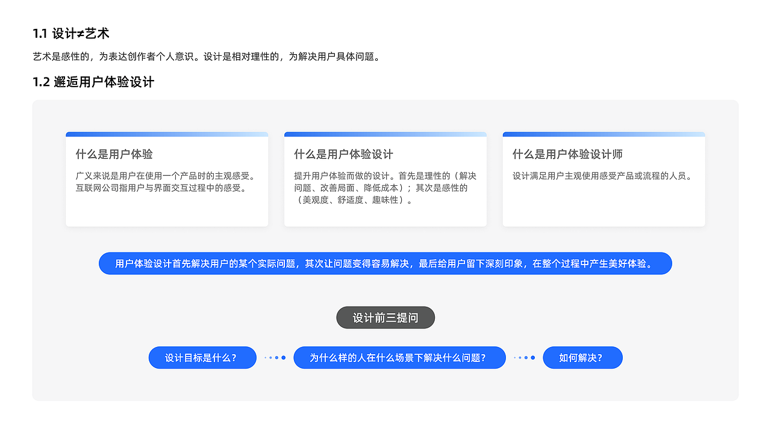The image size is (771, 433).
Task: Click the gradient strip on the 设计师 card
Action: click(x=604, y=134)
